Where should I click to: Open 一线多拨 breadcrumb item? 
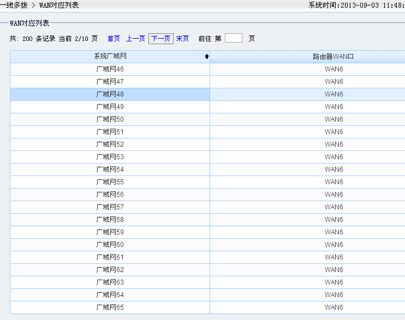[14, 5]
